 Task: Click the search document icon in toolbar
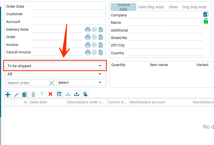(x=59, y=94)
